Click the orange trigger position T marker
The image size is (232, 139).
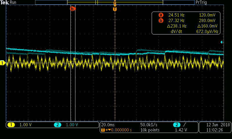(115, 9)
